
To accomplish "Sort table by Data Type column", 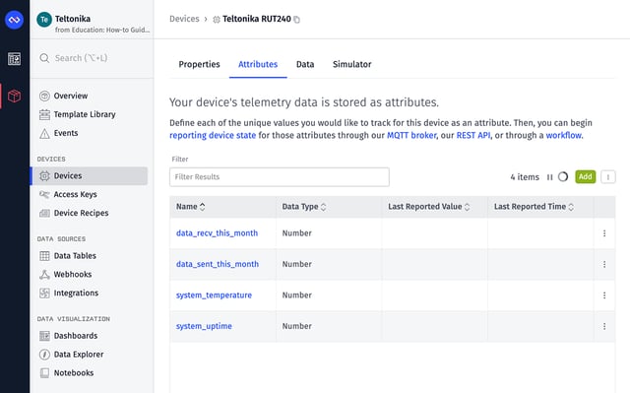I will click(304, 207).
